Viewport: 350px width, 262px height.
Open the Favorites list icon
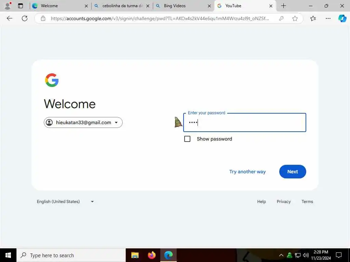coord(313,18)
